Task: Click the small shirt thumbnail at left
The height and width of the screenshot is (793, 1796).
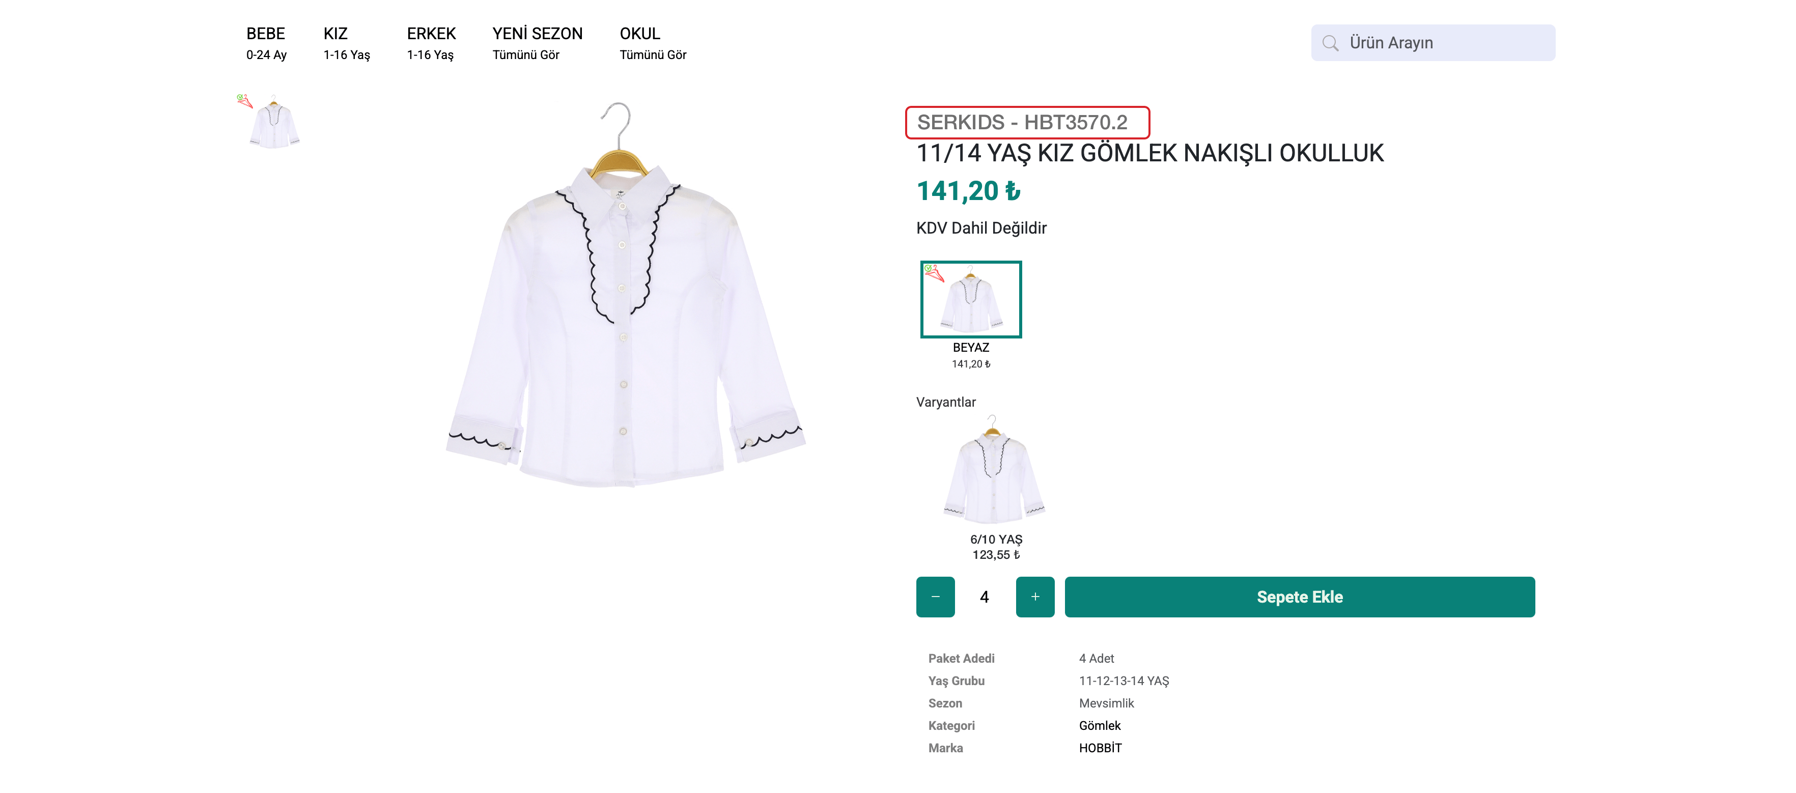Action: pos(274,125)
